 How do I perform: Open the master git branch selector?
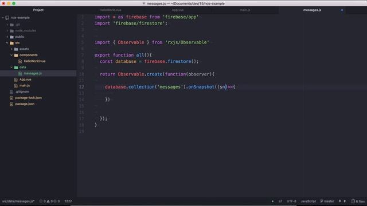tap(327, 201)
